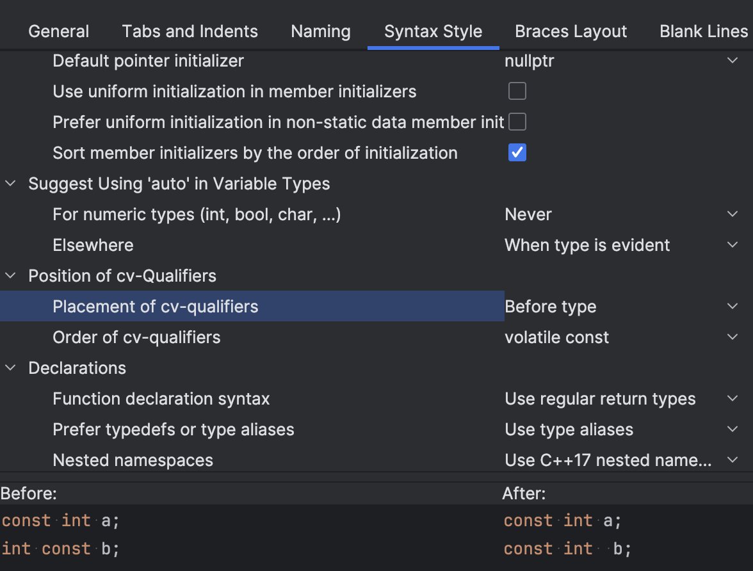This screenshot has height=571, width=753.
Task: Uncheck Sort member initializers by order of initialization
Action: 517,153
